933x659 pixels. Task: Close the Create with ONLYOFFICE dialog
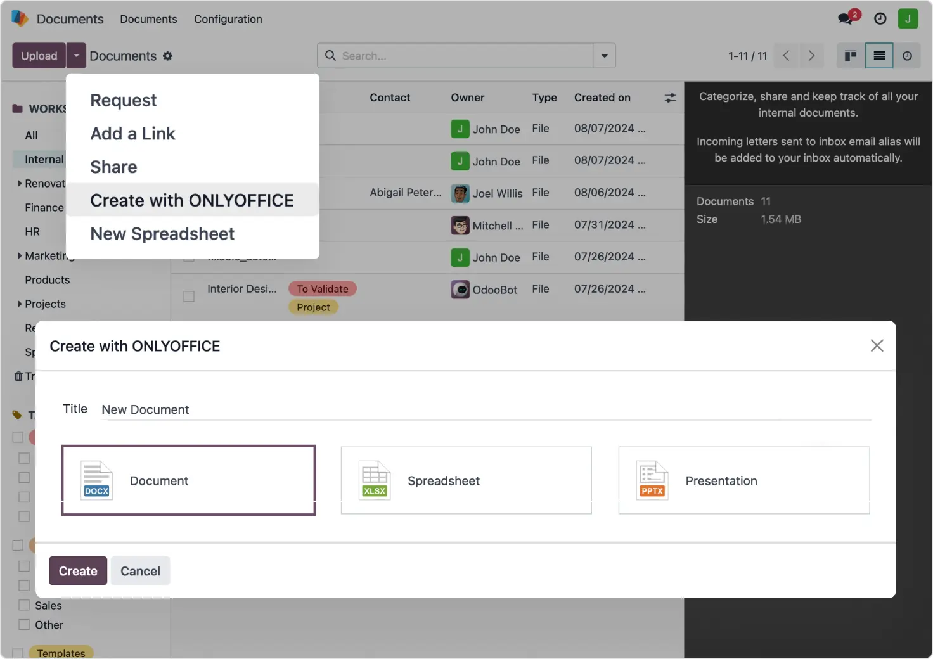(877, 345)
